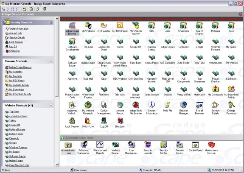Launch the Cineworld shortcut icon
This screenshot has height=173, width=244.
point(183,43)
